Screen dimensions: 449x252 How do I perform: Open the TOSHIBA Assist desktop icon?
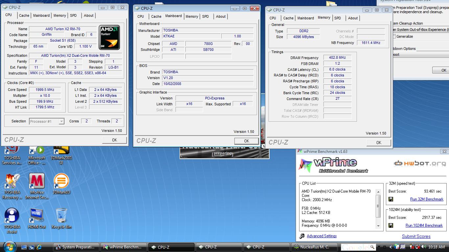(x=12, y=220)
